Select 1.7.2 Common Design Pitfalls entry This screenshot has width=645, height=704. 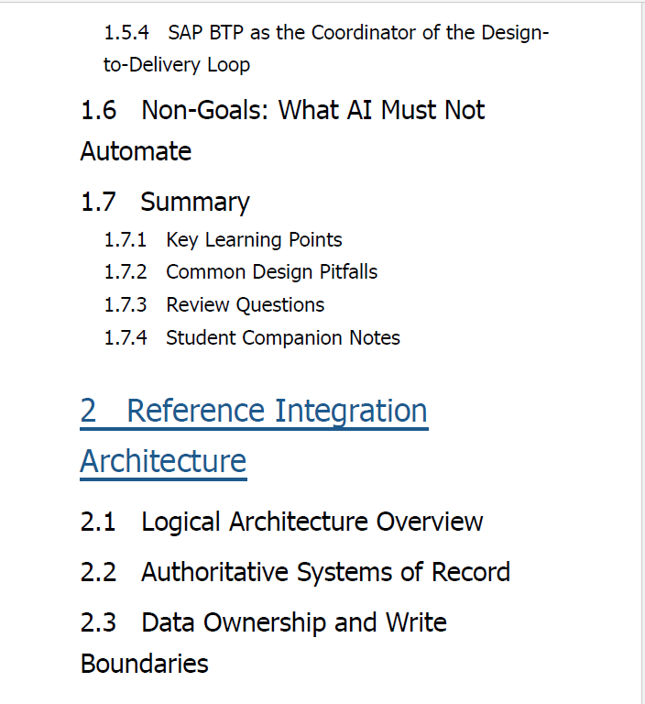pos(241,272)
